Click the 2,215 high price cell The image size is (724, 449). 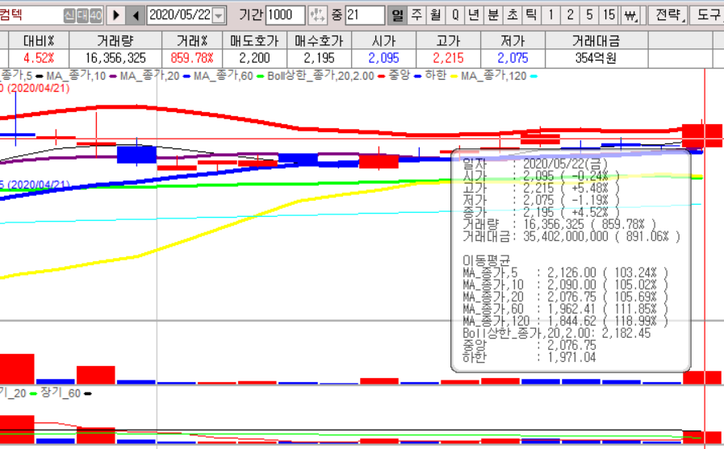[448, 58]
